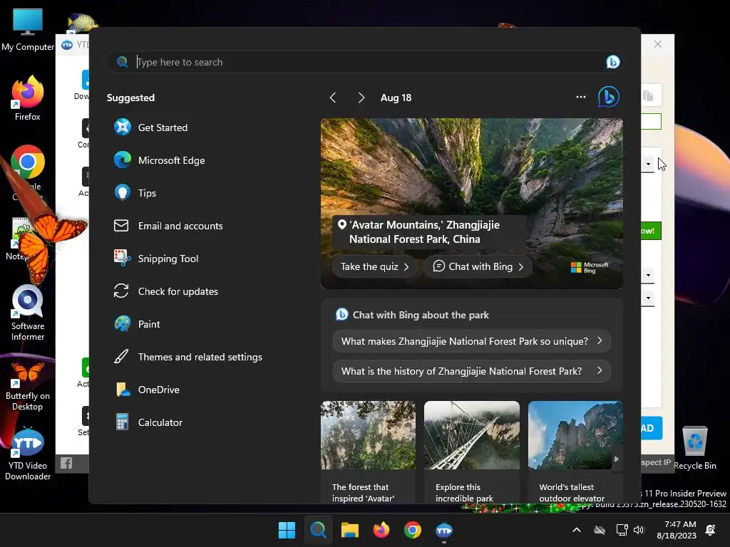Open Themes and related settings
This screenshot has width=730, height=547.
click(188, 358)
